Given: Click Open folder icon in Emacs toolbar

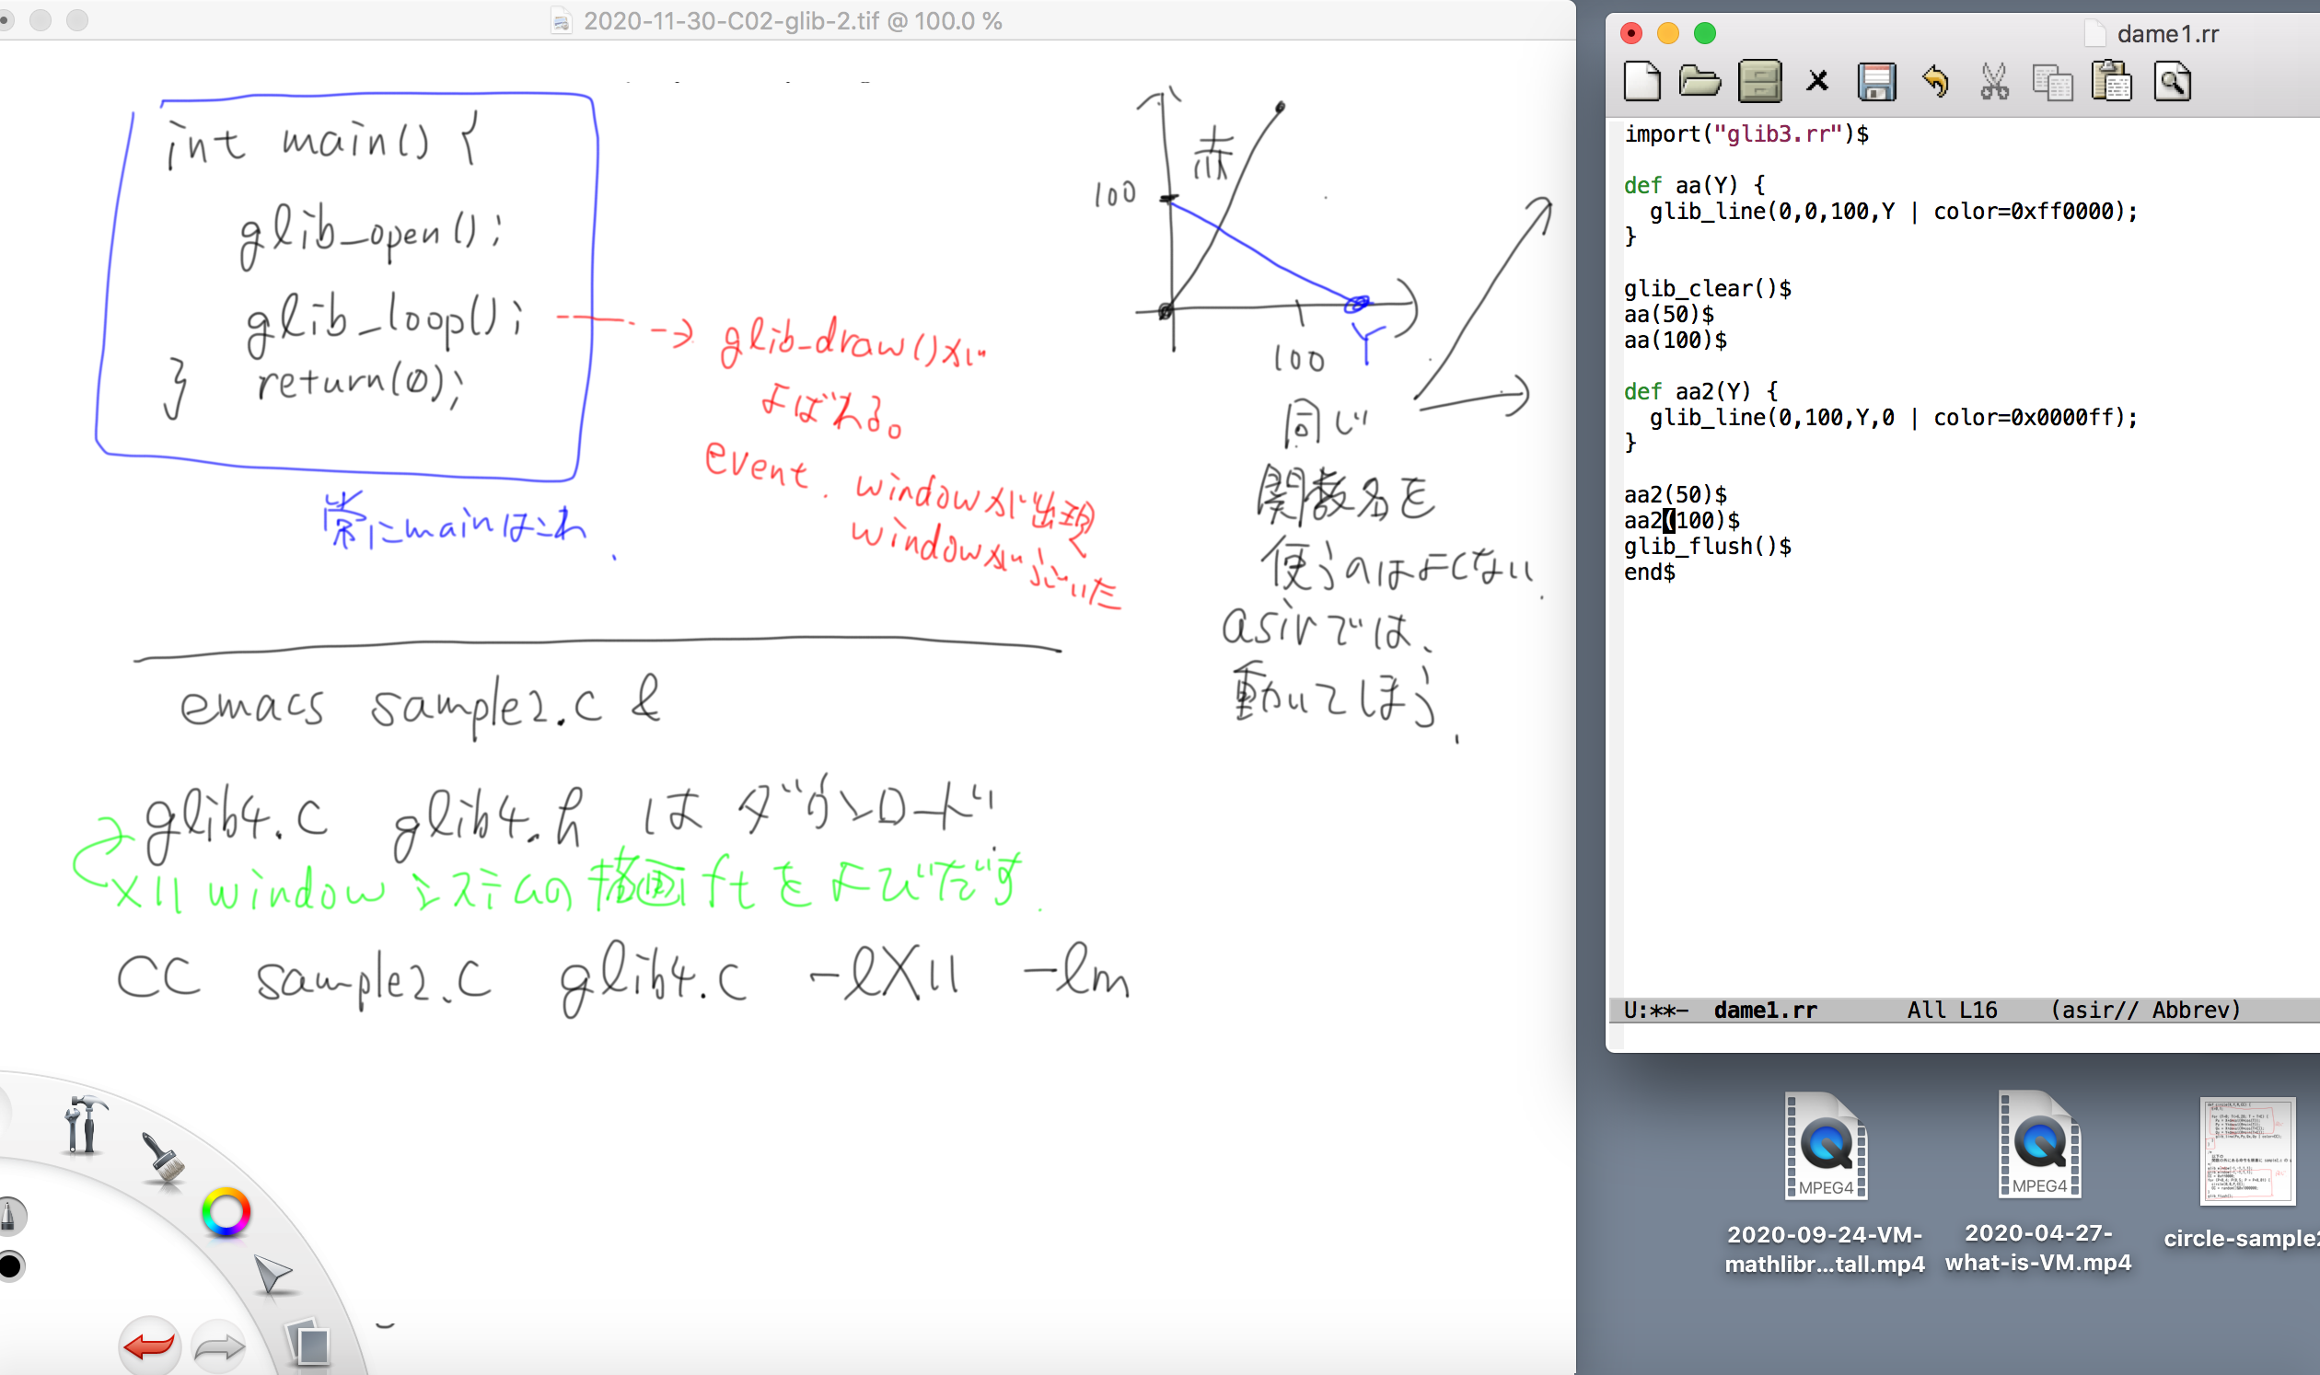Looking at the screenshot, I should 1699,82.
